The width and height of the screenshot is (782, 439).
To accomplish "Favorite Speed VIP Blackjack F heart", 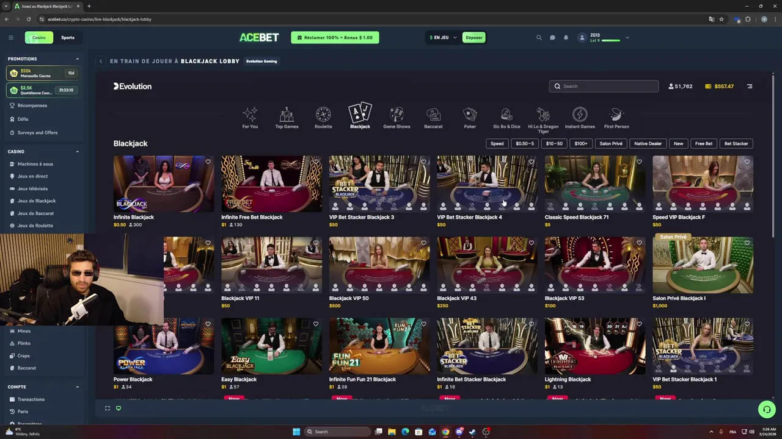I will [747, 162].
